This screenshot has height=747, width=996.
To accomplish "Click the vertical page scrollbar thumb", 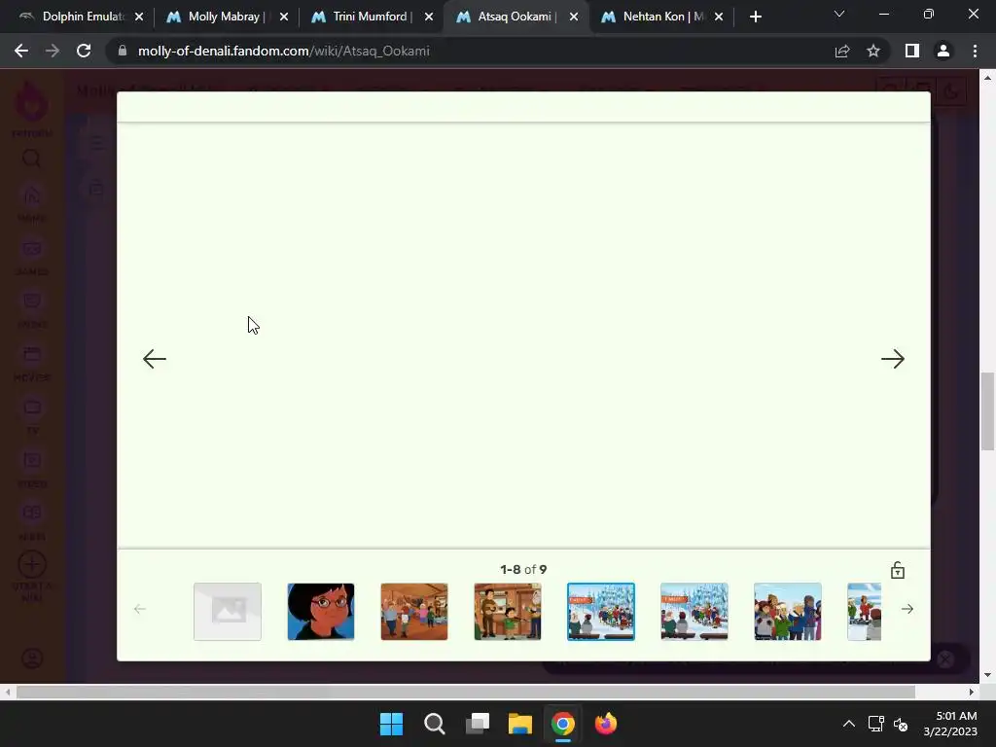I will [987, 411].
